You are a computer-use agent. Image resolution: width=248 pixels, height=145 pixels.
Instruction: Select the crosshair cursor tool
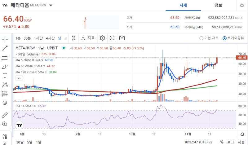5,39
